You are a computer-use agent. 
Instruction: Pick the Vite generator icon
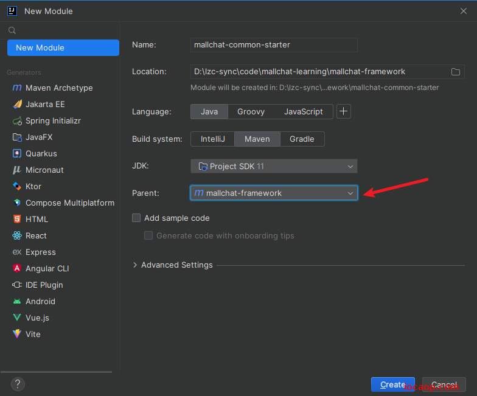(17, 335)
